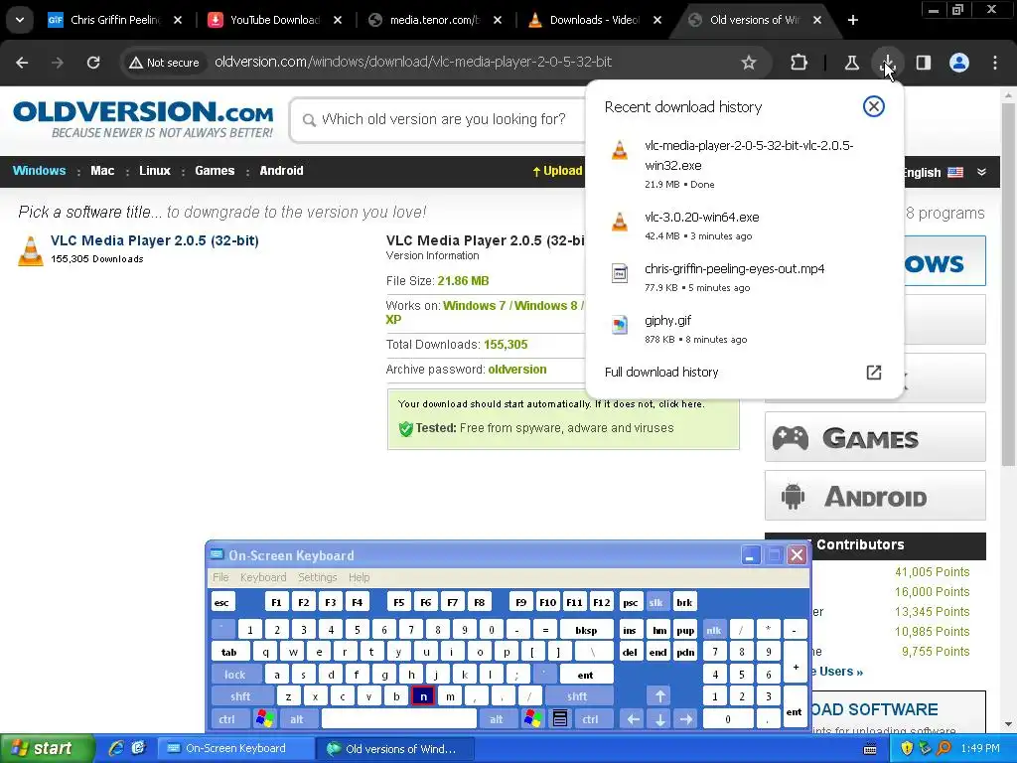Open the tab search dropdown arrow
This screenshot has width=1017, height=763.
pos(20,20)
